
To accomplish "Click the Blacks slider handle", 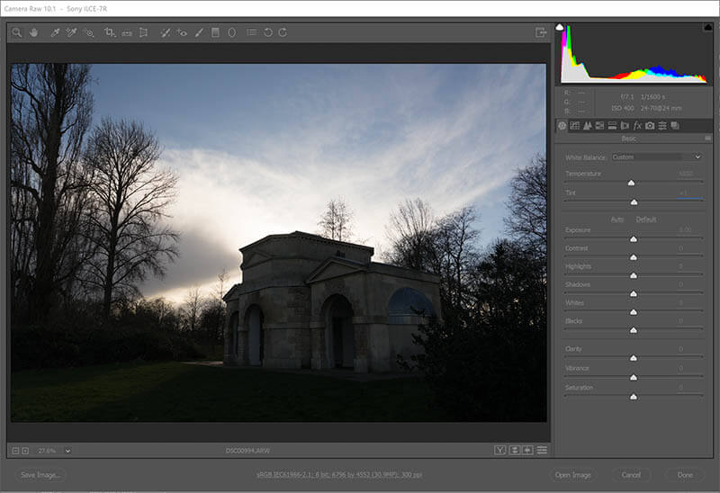I will pos(634,330).
